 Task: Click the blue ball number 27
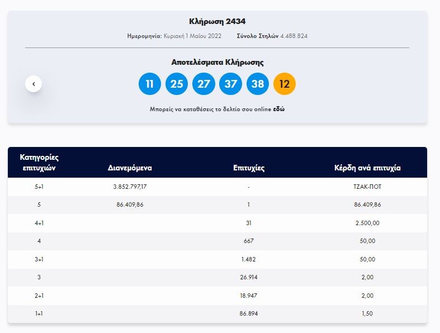pos(204,84)
